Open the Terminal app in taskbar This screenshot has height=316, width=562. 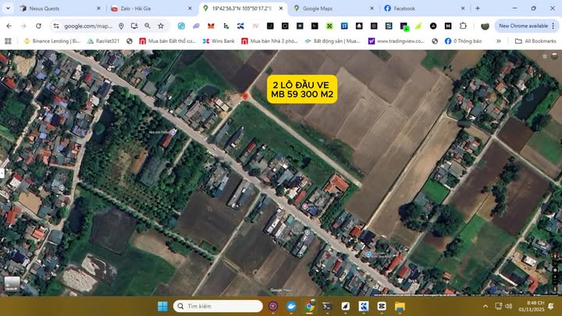click(327, 306)
